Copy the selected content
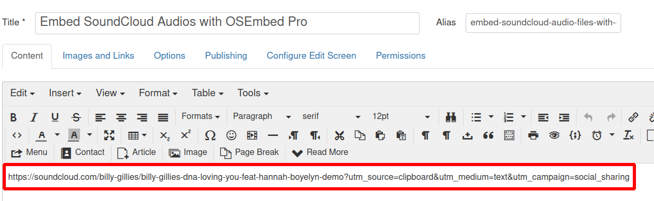This screenshot has width=654, height=201. (x=360, y=135)
